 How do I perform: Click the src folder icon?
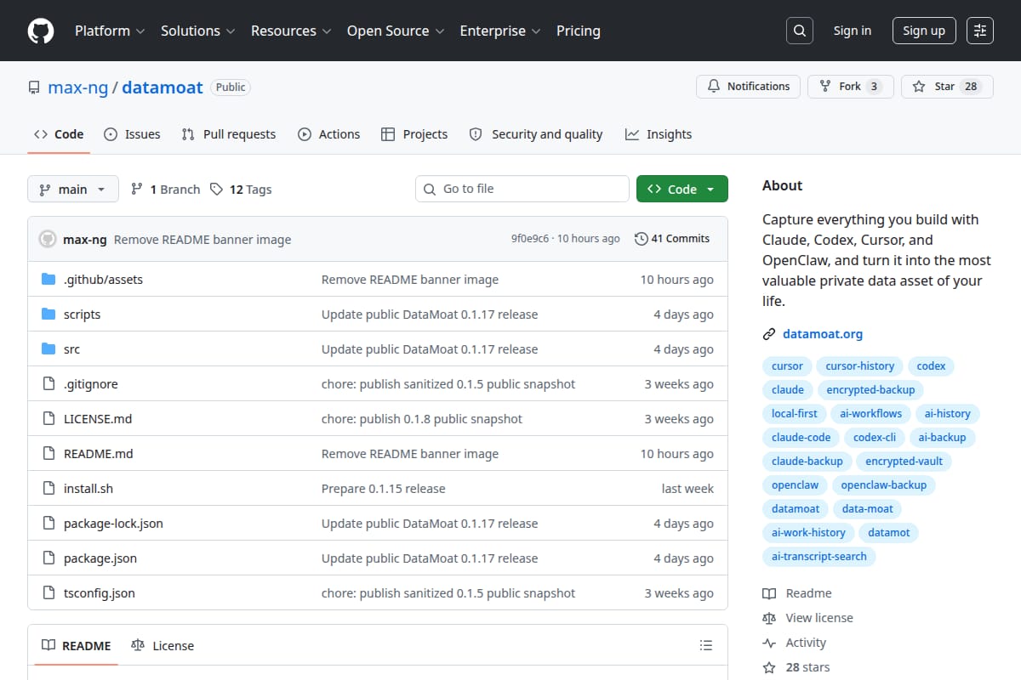[48, 348]
